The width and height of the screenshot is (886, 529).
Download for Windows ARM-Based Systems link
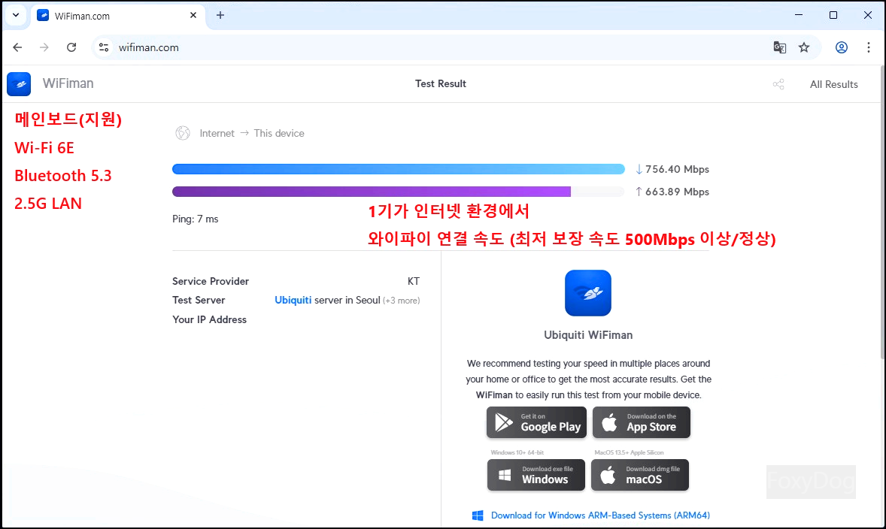[x=600, y=515]
